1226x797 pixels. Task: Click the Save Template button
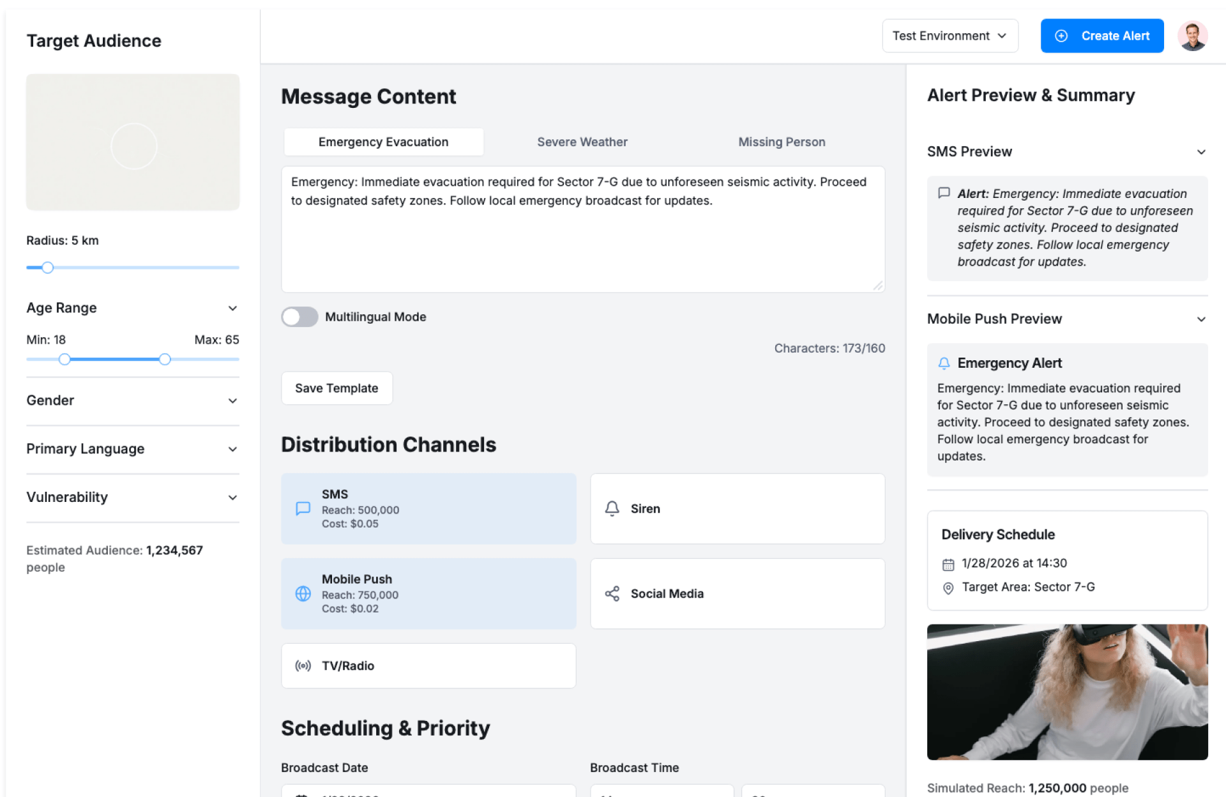tap(337, 388)
